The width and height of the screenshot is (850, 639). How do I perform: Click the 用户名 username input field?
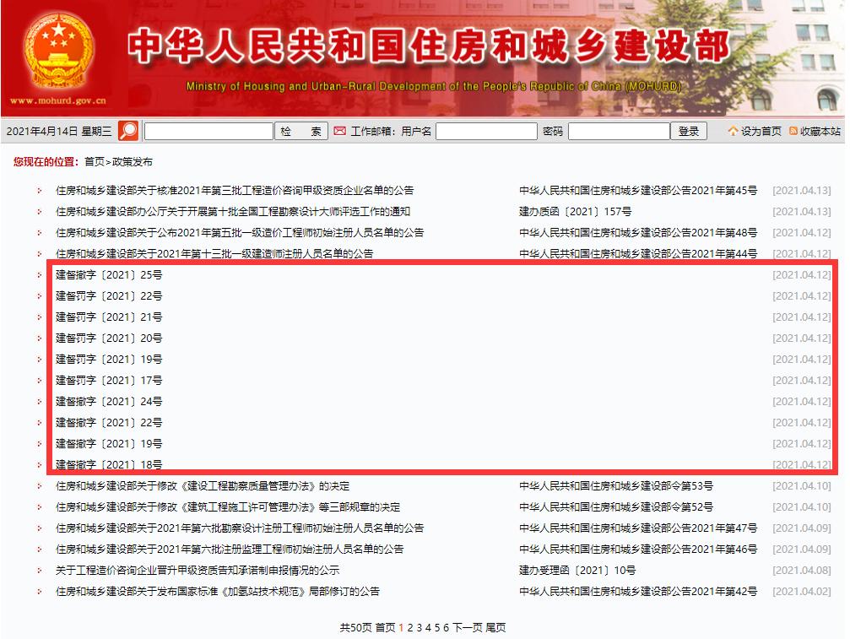(486, 131)
